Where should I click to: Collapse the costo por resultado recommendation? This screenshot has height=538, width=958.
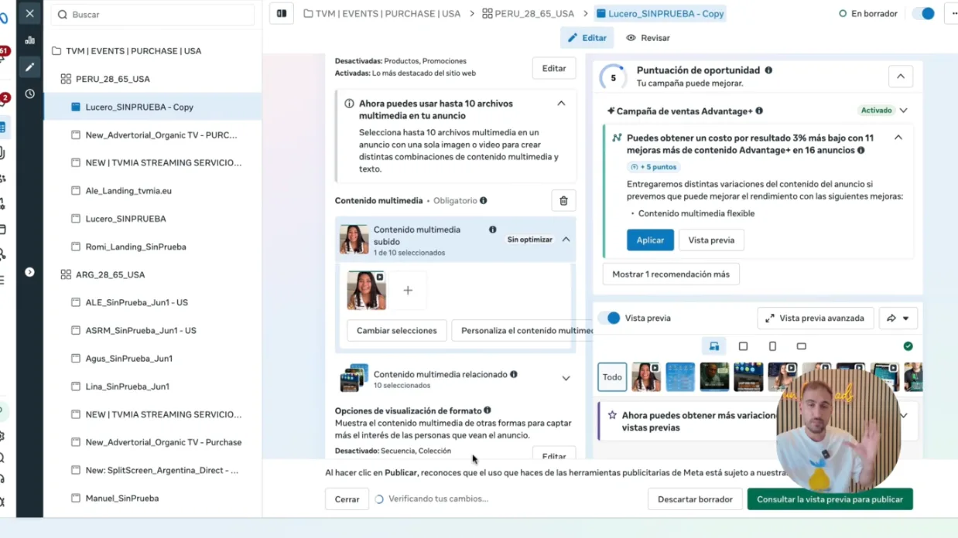point(898,138)
